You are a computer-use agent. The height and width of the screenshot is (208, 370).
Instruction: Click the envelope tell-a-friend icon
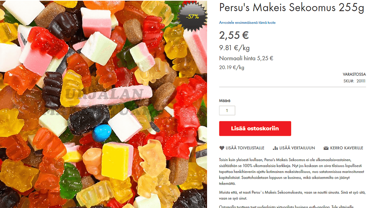click(326, 148)
